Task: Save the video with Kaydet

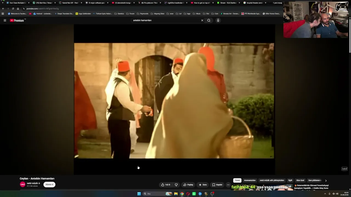Action: tap(217, 185)
